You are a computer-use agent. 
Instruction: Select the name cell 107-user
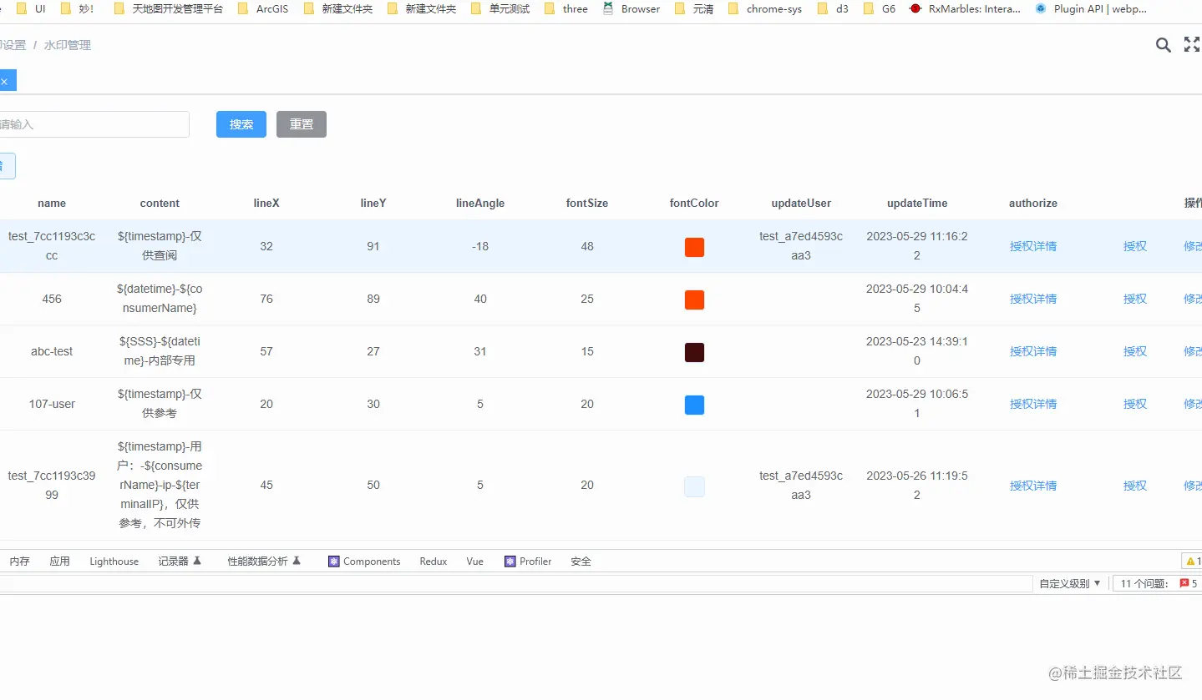52,404
